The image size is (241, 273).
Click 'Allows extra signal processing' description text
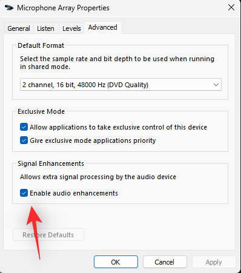point(98,177)
